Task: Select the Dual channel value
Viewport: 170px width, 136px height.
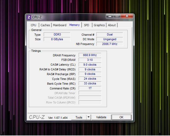Action: click(110, 34)
